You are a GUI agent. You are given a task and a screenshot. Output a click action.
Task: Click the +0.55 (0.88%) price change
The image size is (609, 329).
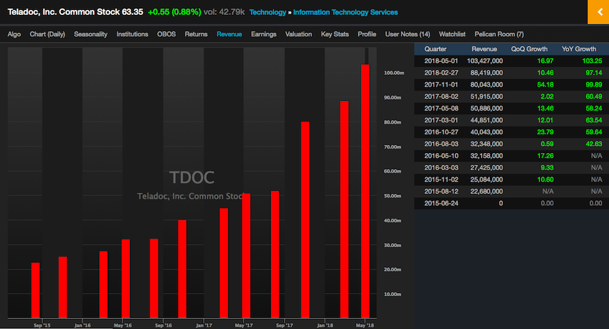(x=175, y=12)
